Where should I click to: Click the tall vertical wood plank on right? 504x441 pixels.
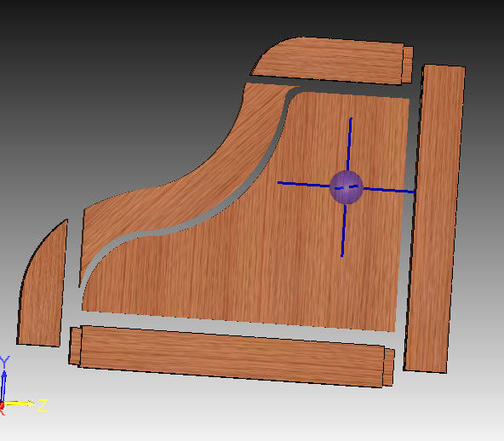(434, 219)
